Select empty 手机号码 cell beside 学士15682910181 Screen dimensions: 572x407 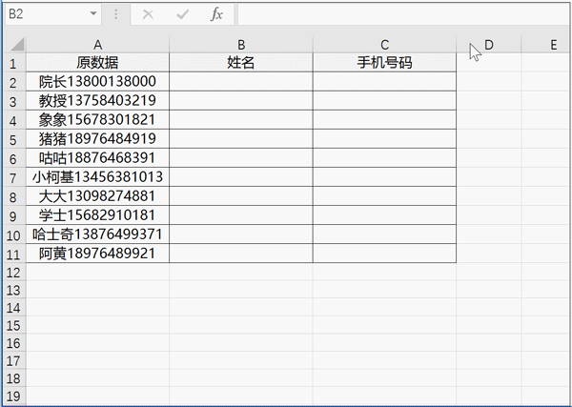(x=384, y=215)
